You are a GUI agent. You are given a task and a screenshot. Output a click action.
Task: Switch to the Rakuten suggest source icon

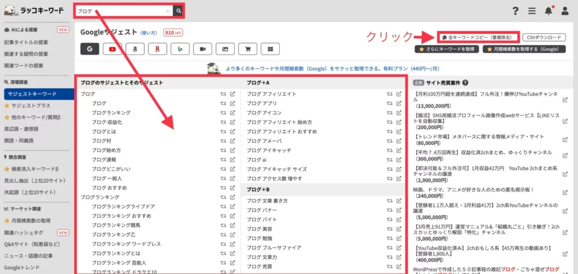click(x=157, y=49)
